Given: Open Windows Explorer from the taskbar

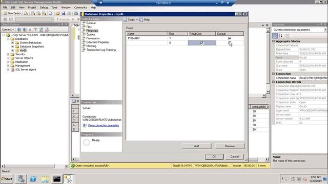Looking at the screenshot, I should [45, 179].
